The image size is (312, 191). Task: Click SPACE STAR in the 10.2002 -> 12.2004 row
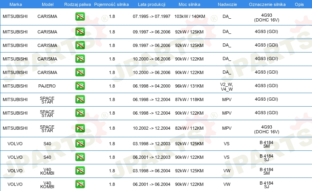pyautogui.click(x=47, y=129)
